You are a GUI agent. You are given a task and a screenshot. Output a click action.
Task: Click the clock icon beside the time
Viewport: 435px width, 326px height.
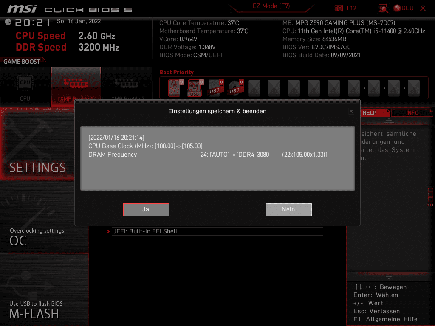pos(8,22)
